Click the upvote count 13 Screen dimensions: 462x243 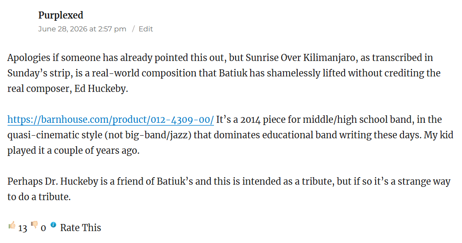click(x=23, y=228)
